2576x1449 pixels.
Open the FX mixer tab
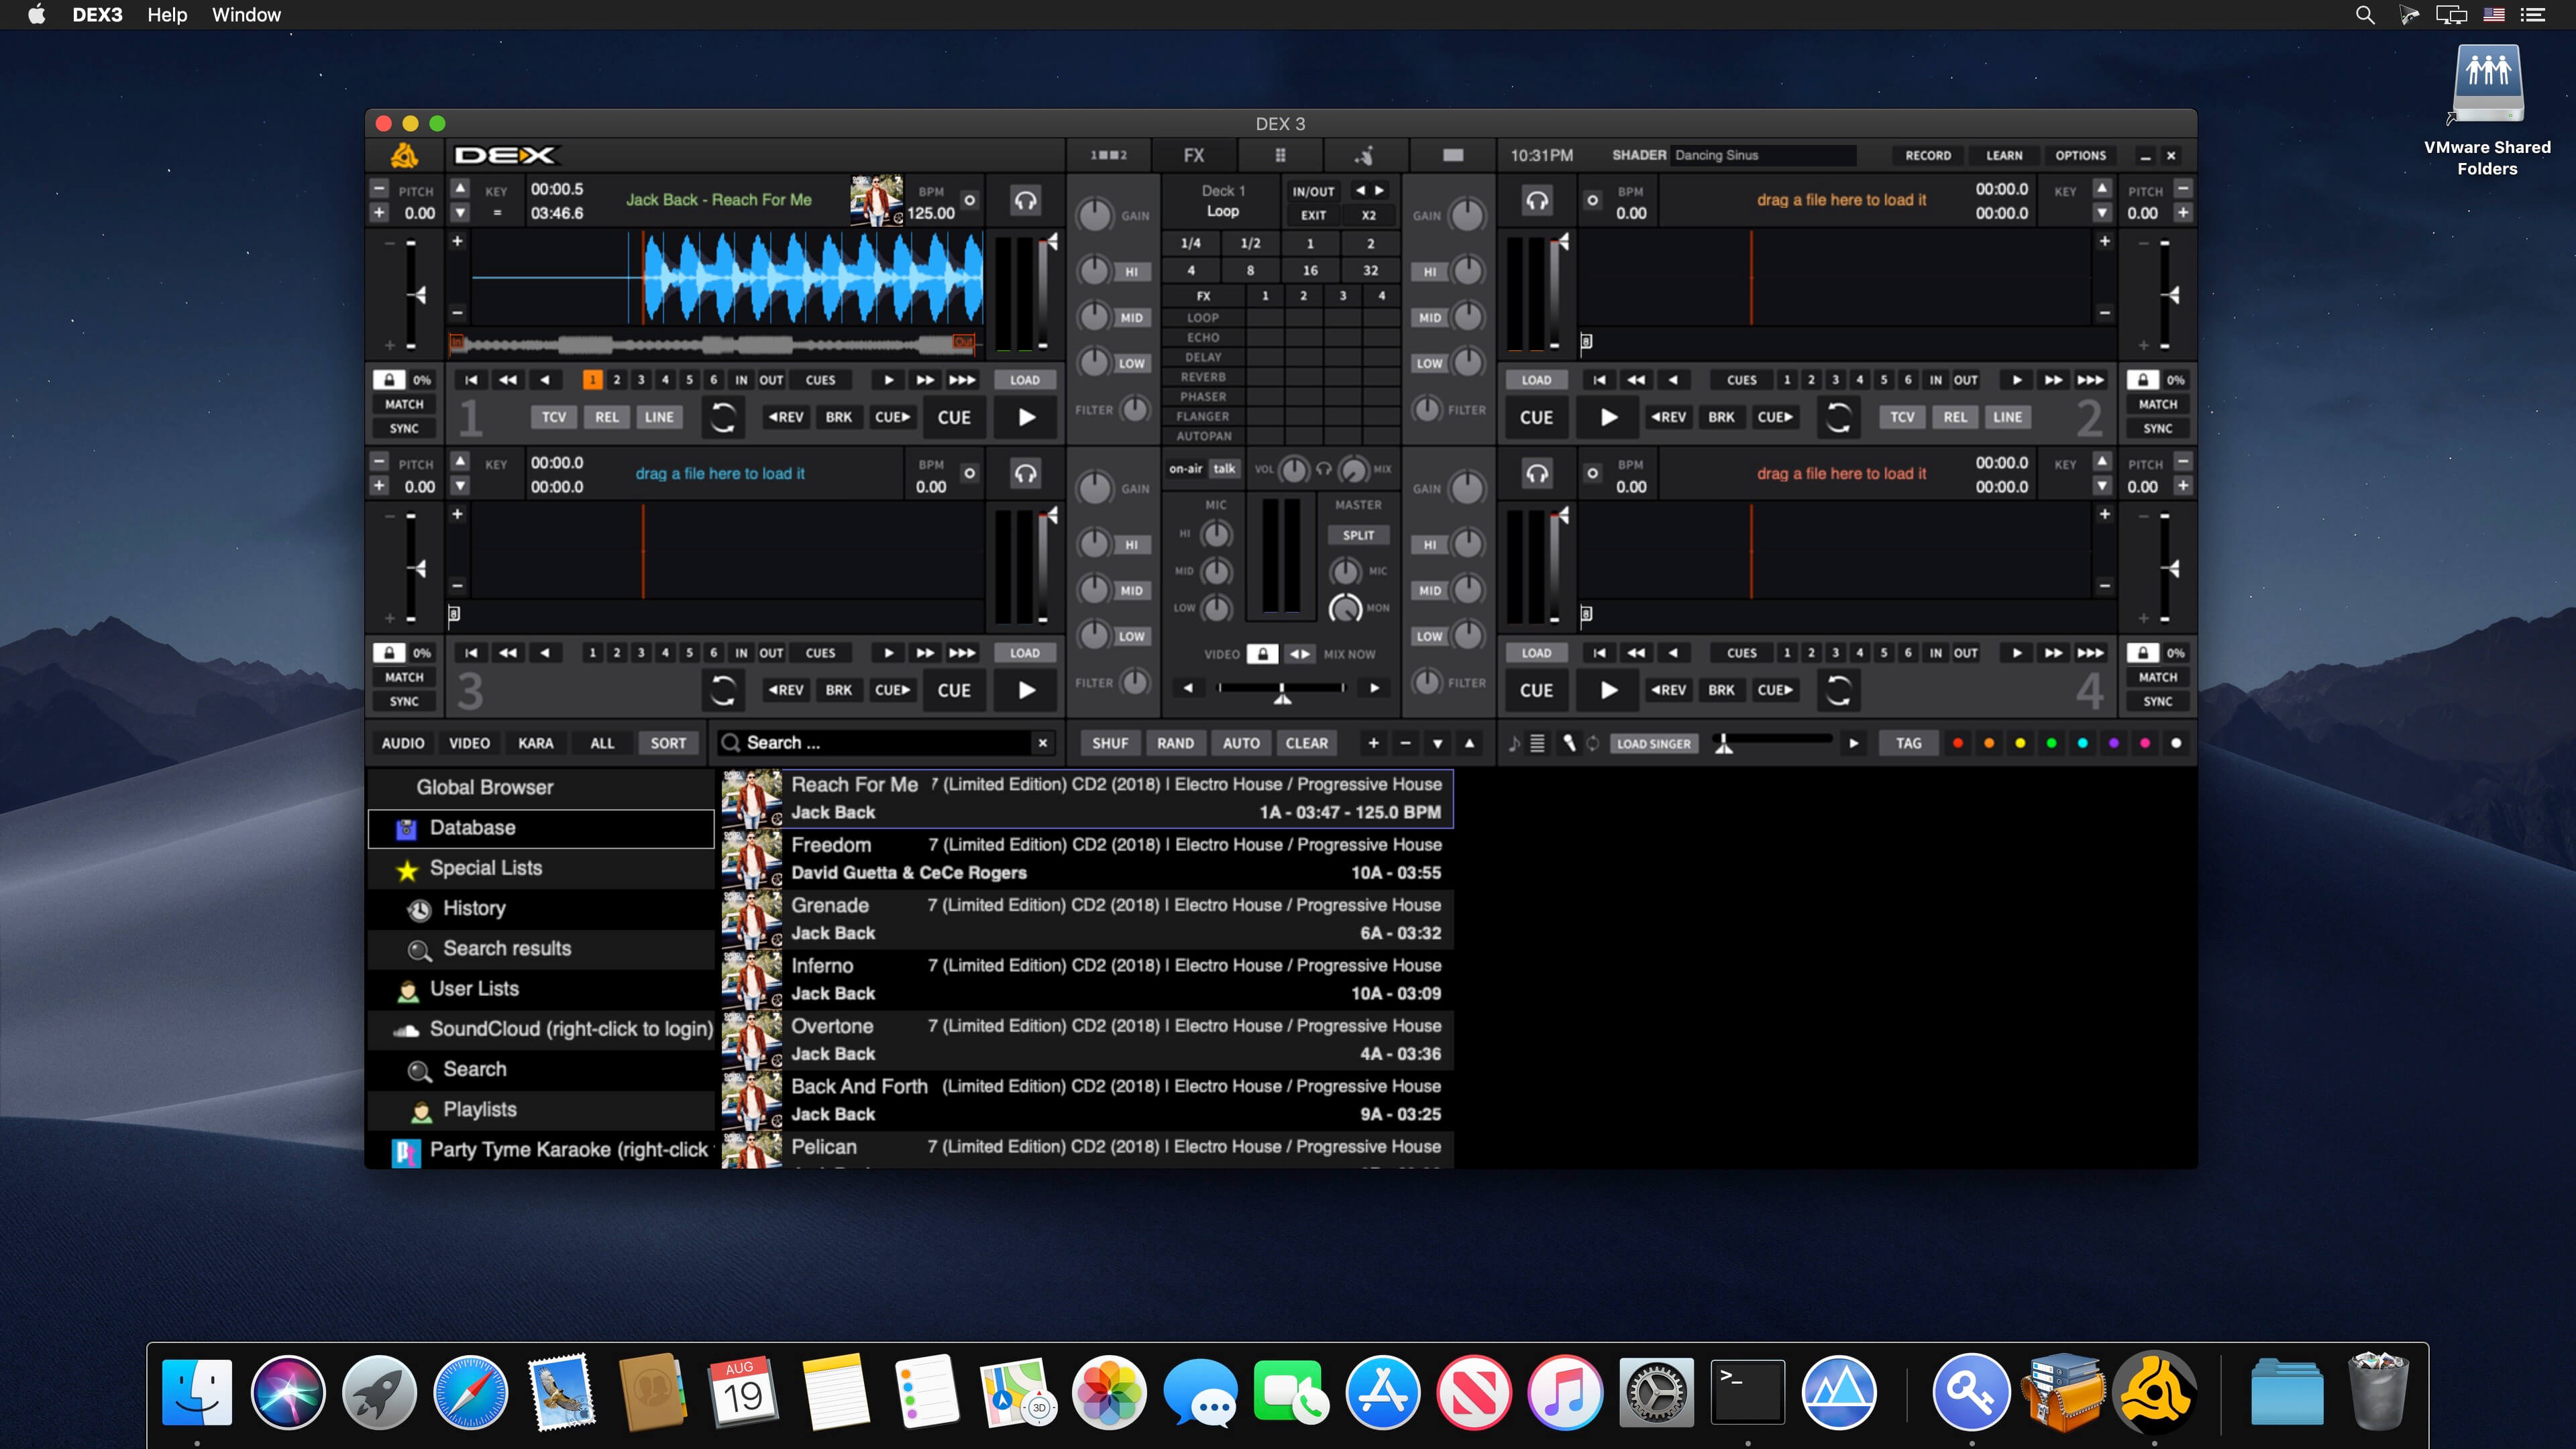tap(1194, 155)
